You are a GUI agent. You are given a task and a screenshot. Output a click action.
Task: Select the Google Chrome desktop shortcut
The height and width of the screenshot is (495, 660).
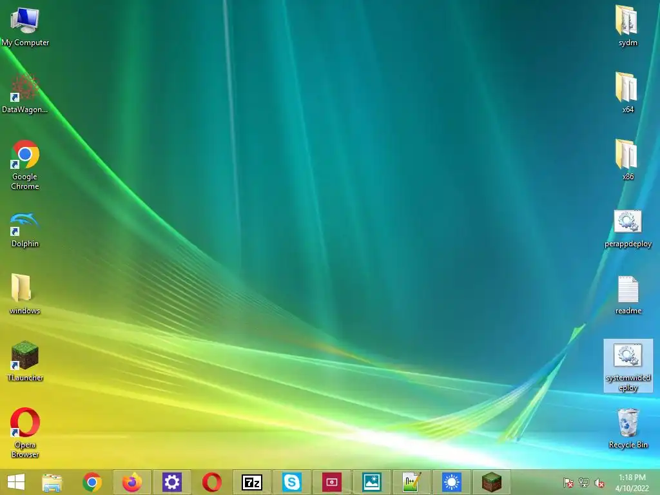(25, 165)
